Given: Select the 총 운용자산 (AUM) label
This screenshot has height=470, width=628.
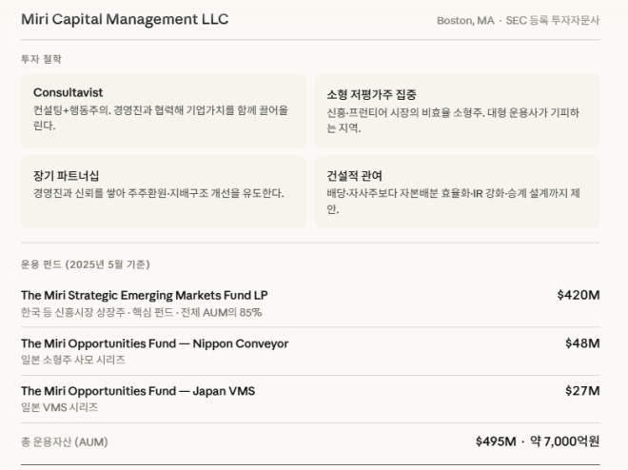Looking at the screenshot, I should [x=65, y=441].
